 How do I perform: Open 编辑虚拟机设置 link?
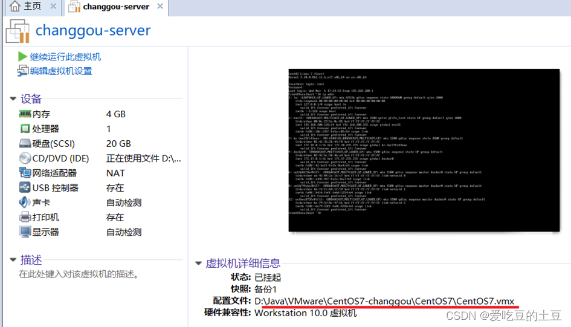tap(61, 71)
